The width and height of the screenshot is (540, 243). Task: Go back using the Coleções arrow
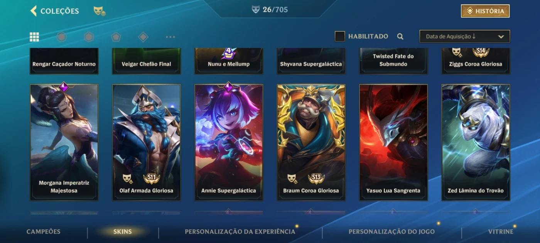click(34, 11)
